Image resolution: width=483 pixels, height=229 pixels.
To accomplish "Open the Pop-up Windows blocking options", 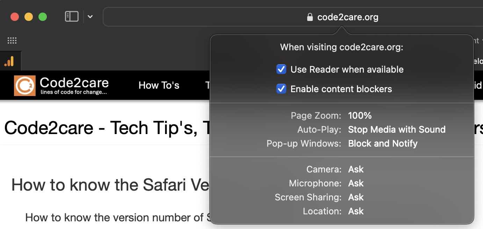I will [383, 143].
